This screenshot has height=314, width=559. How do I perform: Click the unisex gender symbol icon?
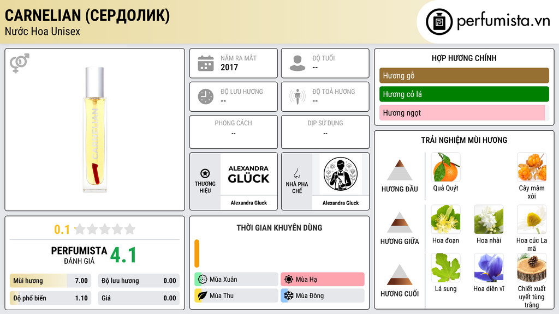coord(19,63)
